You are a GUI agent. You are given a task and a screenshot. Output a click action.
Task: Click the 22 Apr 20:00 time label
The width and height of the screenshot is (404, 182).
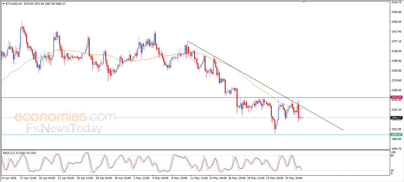(x=66, y=178)
